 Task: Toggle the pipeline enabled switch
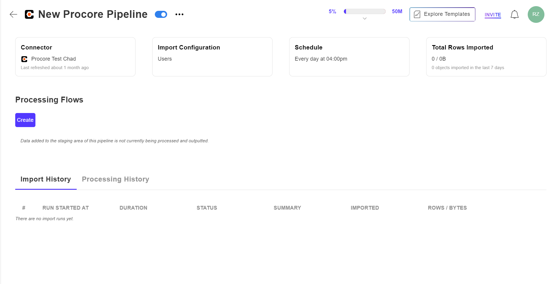pyautogui.click(x=161, y=14)
